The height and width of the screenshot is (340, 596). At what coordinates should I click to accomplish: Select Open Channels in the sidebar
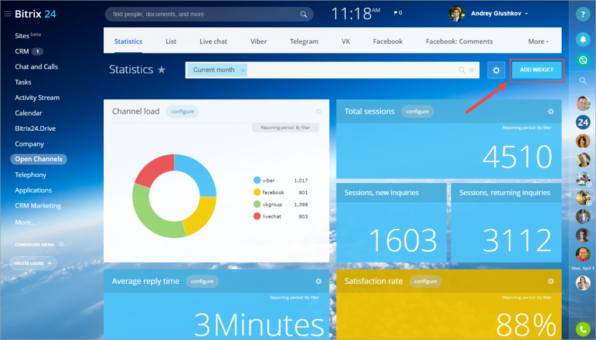(x=38, y=159)
